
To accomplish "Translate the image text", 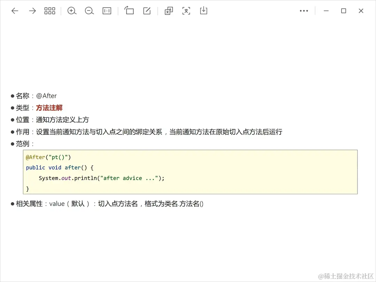I will pos(169,11).
